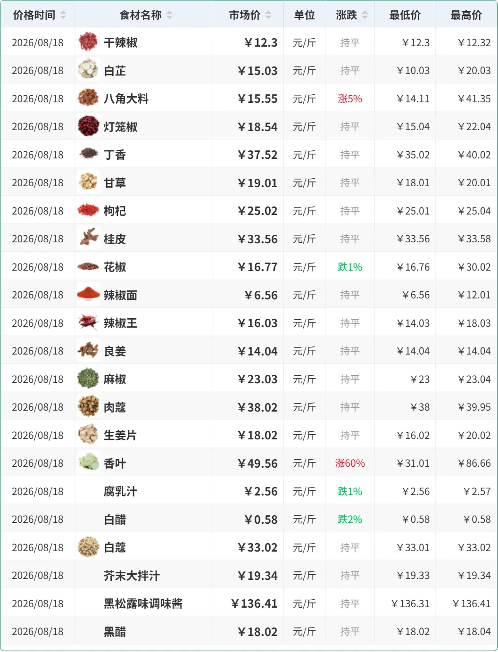The height and width of the screenshot is (652, 498).
Task: Click the cinnamon bark (桂皮) thumbnail
Action: click(88, 239)
